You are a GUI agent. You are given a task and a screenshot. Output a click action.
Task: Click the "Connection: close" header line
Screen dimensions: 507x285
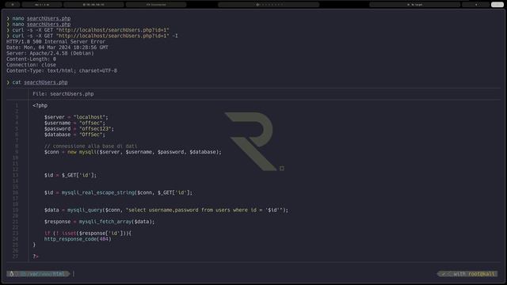point(31,65)
